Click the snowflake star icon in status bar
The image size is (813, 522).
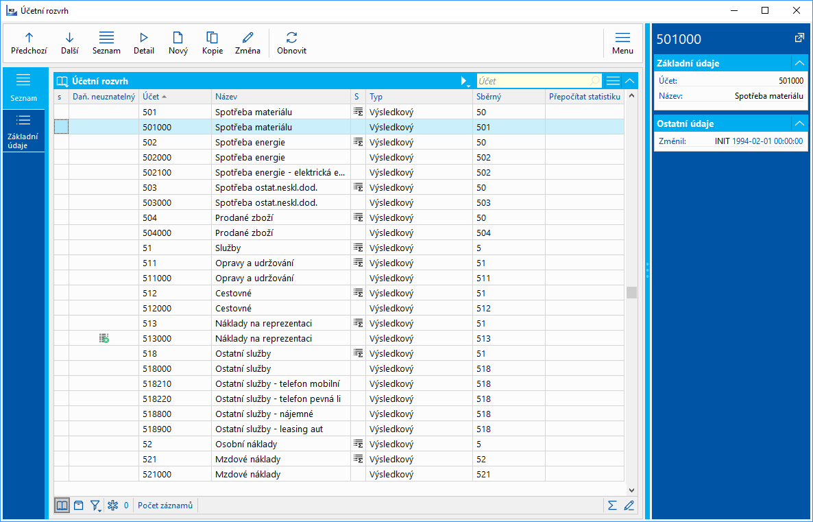coord(112,506)
